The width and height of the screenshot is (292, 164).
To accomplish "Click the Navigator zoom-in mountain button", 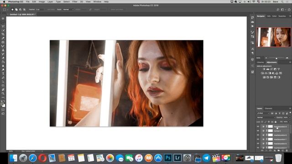I will pos(287,58).
